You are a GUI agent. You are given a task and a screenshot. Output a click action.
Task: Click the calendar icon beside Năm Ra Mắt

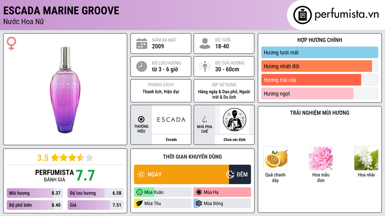tap(142, 43)
